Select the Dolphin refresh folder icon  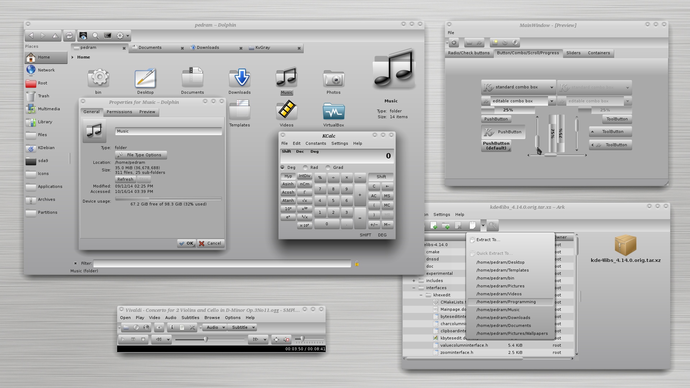(x=69, y=36)
